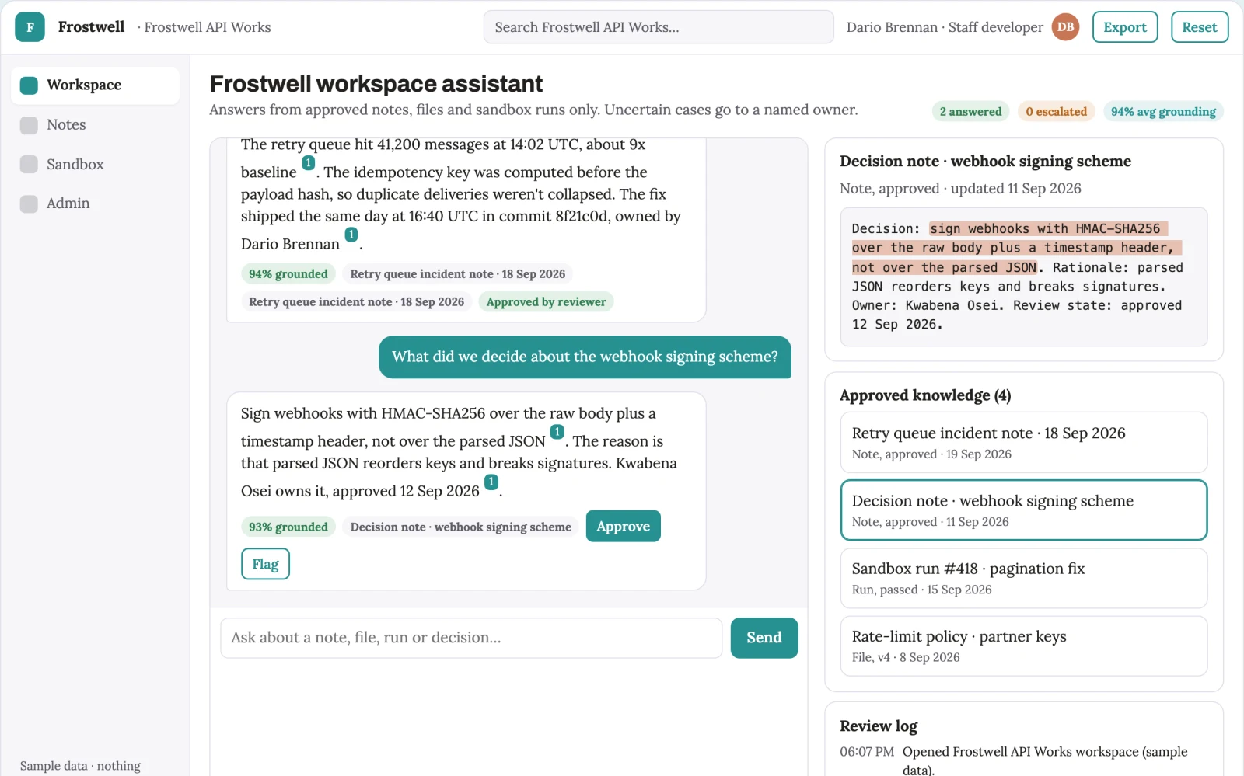Open the DB user avatar
1244x776 pixels.
click(x=1065, y=27)
